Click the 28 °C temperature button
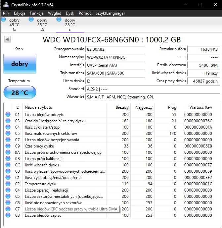Screen dimensions: 222x228 click(20, 92)
